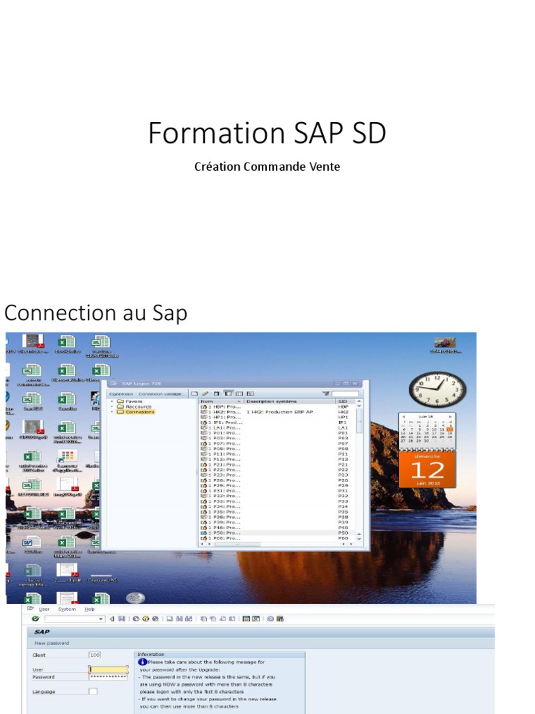Click the connection list vertical scrollbar
Screen dimensions: 535x714
click(x=359, y=469)
